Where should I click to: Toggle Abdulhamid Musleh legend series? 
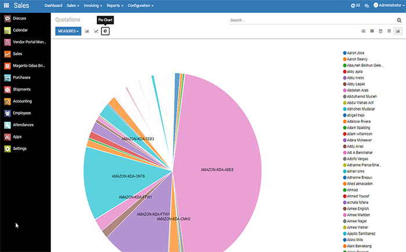(360, 97)
